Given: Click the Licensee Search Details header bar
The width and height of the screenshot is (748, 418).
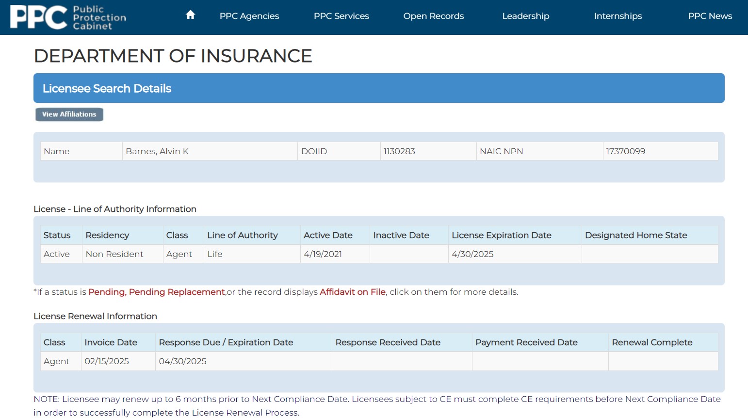Looking at the screenshot, I should coord(378,88).
